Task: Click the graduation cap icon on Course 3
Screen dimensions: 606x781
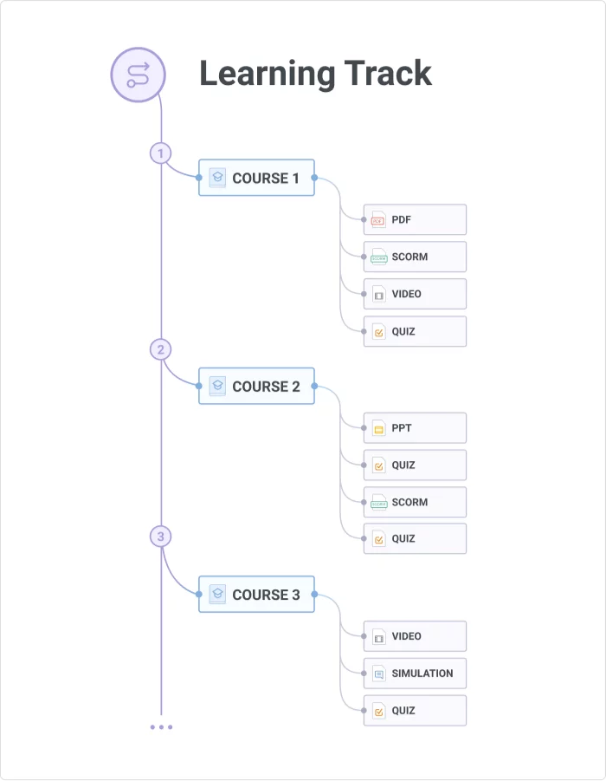Action: 217,594
